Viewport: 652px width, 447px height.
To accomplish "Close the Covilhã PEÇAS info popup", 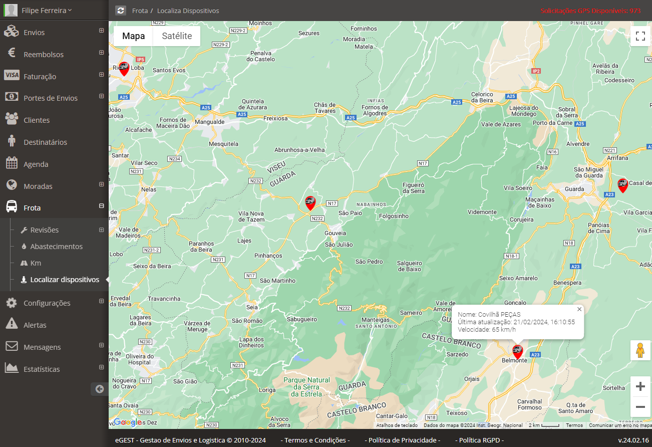I will 579,309.
